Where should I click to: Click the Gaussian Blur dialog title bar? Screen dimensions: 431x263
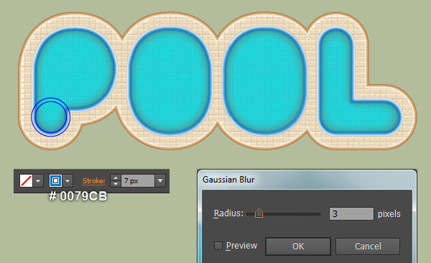[x=307, y=180]
